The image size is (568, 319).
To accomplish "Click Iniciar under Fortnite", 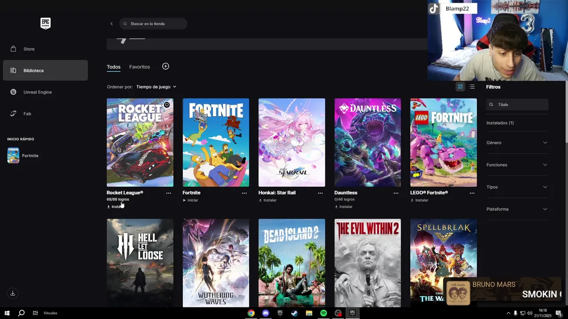I will [190, 200].
